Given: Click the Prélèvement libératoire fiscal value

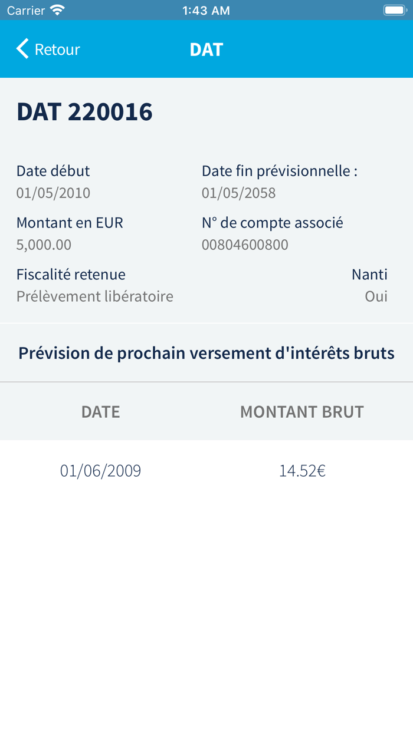Looking at the screenshot, I should coord(94,296).
